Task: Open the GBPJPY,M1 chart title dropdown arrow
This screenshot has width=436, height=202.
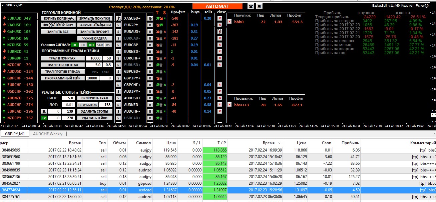Action: (3, 6)
